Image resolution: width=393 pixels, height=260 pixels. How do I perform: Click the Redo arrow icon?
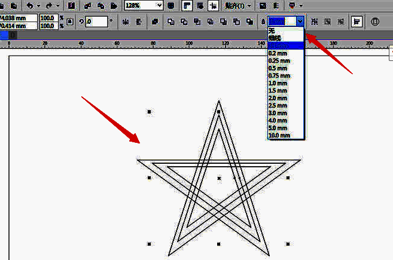pyautogui.click(x=49, y=5)
